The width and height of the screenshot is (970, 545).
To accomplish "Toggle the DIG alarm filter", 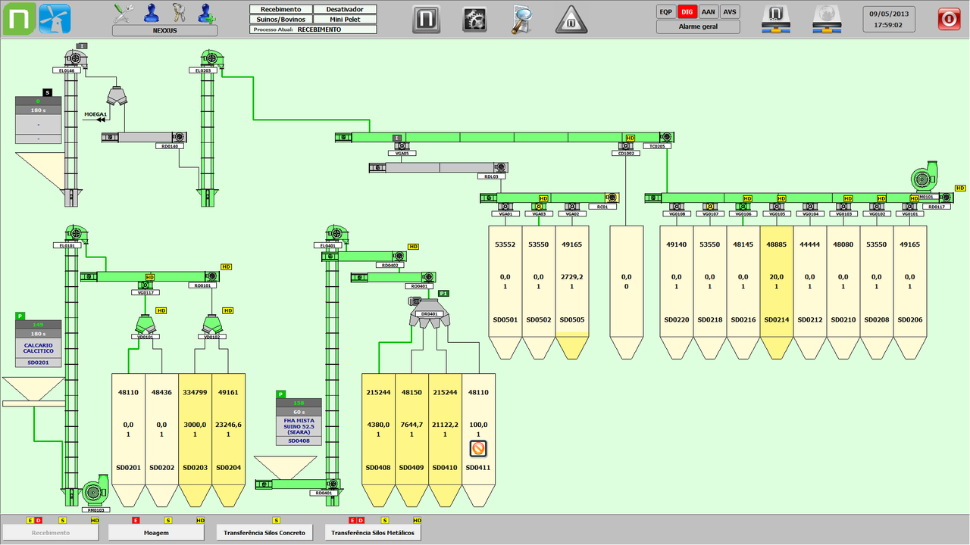I will pyautogui.click(x=687, y=12).
